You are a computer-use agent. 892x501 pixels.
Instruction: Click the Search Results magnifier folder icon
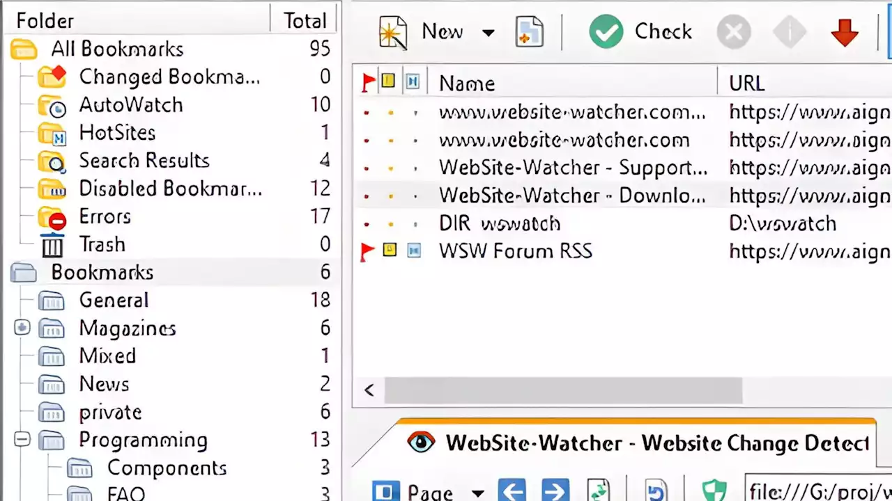click(52, 161)
